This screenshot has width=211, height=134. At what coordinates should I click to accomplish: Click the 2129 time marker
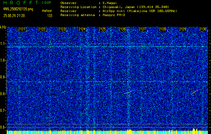click(x=183, y=29)
